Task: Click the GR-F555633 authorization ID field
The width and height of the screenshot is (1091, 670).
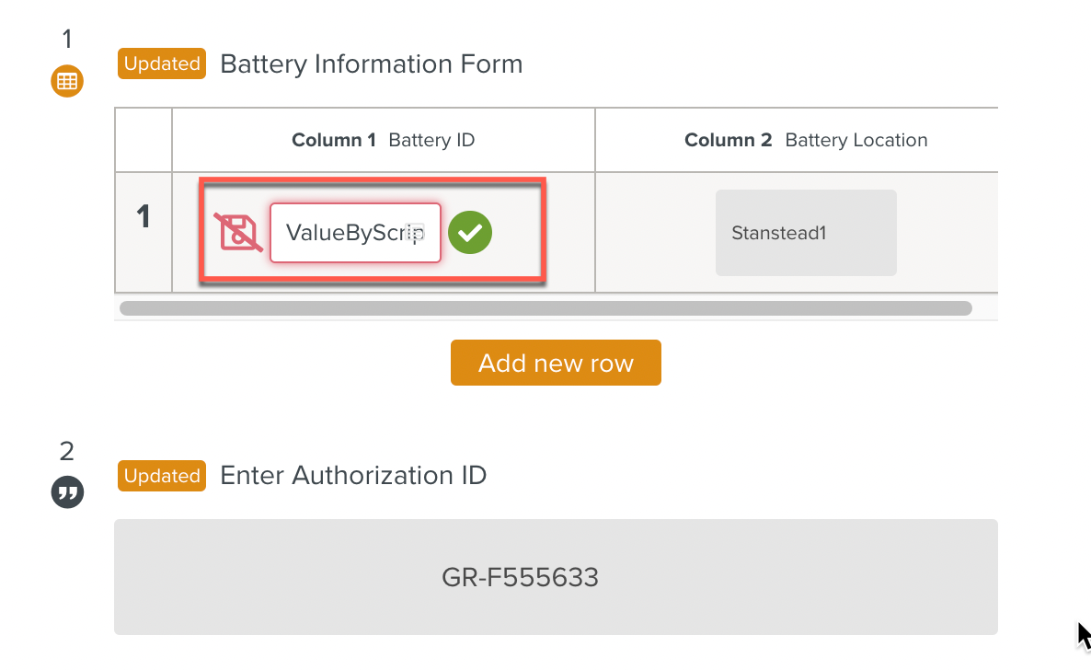Action: 556,577
